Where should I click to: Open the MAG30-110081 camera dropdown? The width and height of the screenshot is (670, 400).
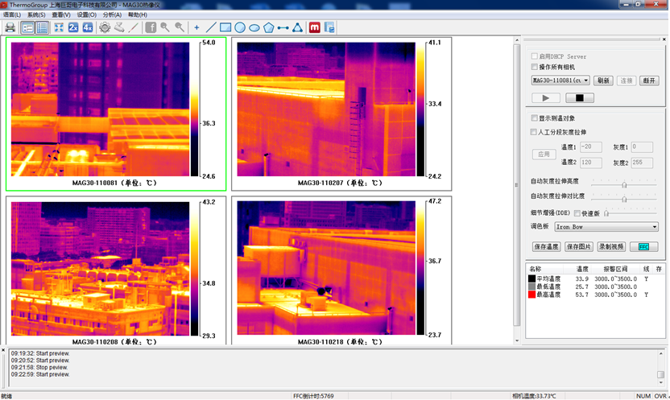(x=560, y=80)
